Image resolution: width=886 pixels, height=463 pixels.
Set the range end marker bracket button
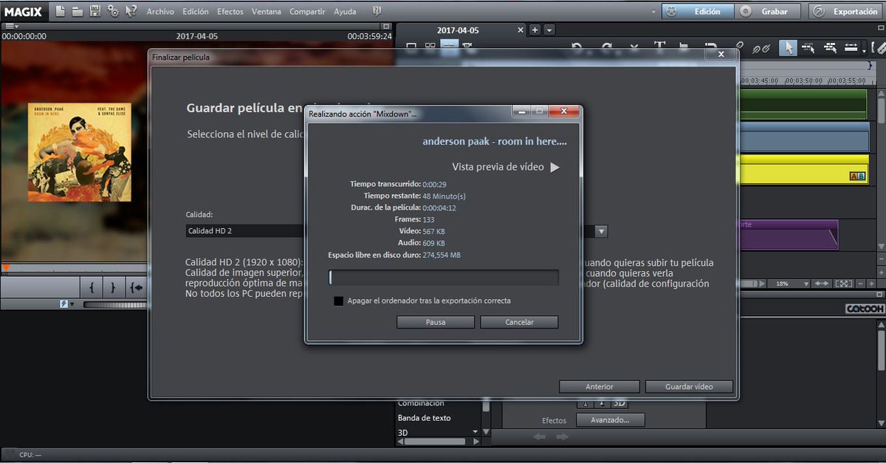coord(113,287)
